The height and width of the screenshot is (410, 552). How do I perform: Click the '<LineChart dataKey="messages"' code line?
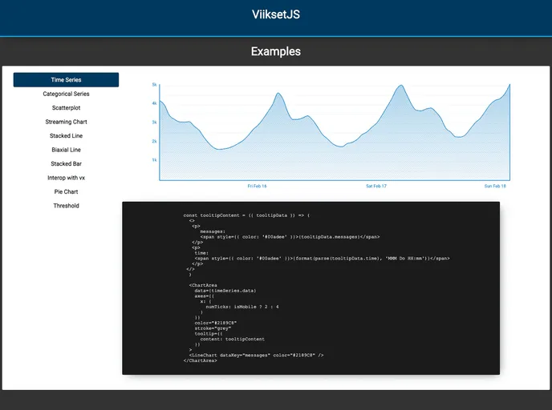(256, 356)
